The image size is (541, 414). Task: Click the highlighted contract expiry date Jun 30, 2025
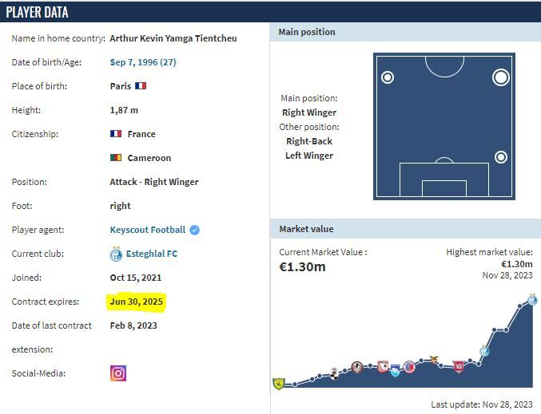[x=137, y=302]
